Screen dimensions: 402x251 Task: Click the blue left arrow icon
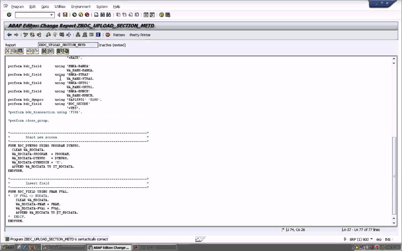pyautogui.click(x=9, y=35)
